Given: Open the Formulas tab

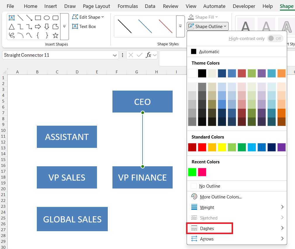Looking at the screenshot, I should click(128, 6).
